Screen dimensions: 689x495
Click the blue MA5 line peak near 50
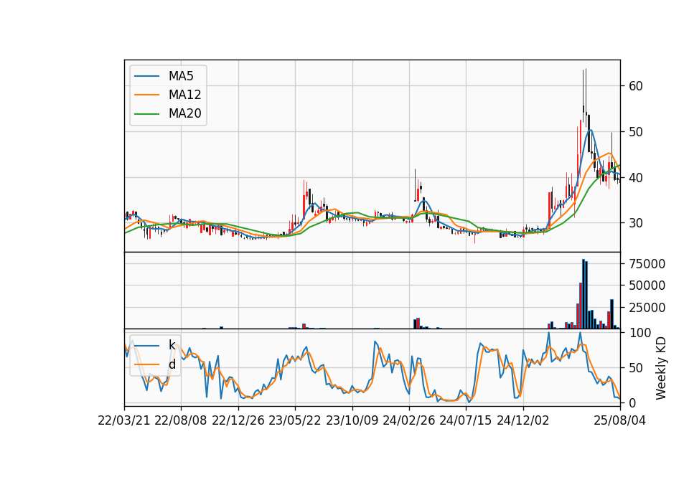point(591,130)
